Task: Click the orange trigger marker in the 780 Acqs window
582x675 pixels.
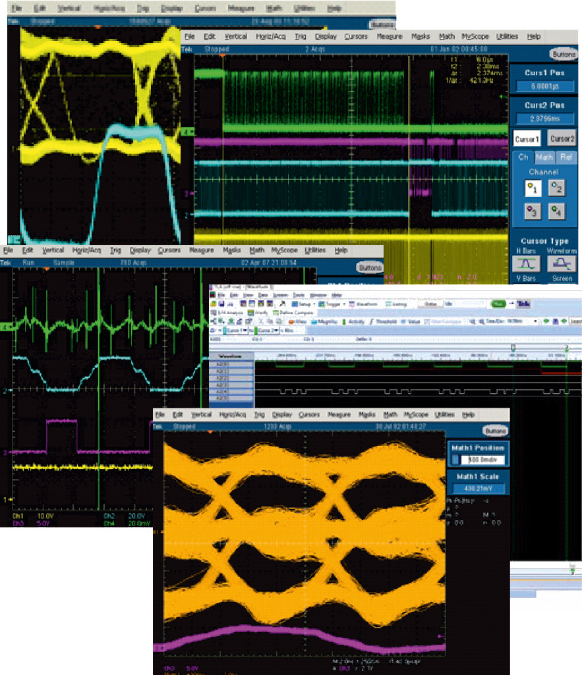Action: [x=47, y=269]
